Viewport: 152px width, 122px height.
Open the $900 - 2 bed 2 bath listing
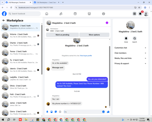57,31
